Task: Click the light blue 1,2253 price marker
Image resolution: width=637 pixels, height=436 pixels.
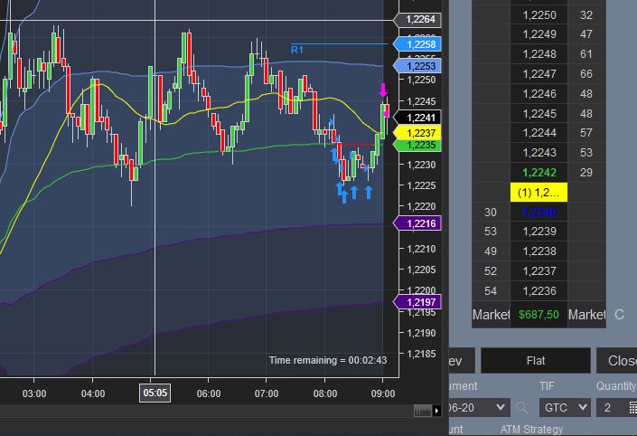Action: 417,66
